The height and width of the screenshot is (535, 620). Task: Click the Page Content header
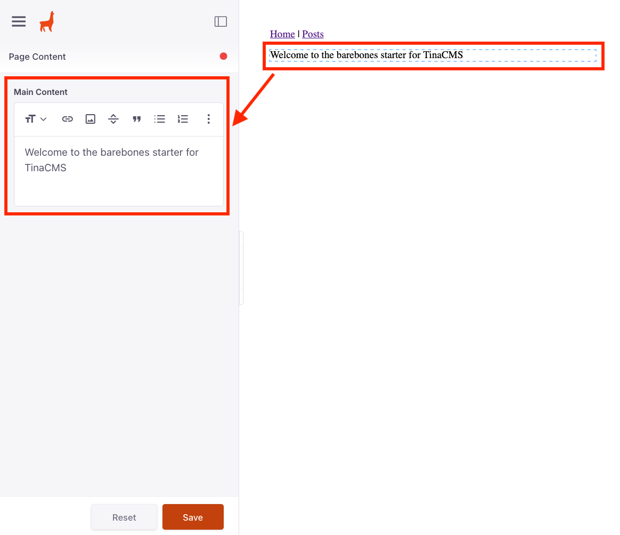pos(37,57)
